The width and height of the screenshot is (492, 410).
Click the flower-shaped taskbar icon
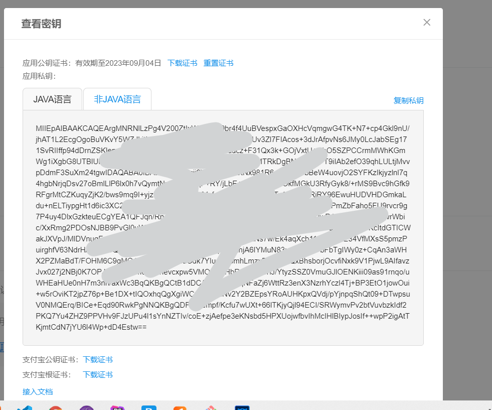click(x=211, y=407)
